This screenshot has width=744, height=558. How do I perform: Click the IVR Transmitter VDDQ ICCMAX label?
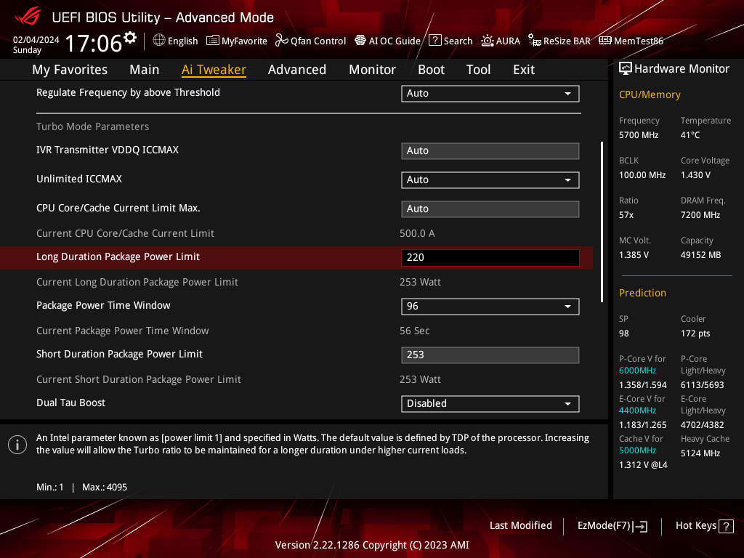coord(108,150)
